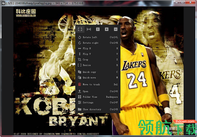Click the Backspace shortcut label
This screenshot has height=137, width=197.
click(112, 97)
